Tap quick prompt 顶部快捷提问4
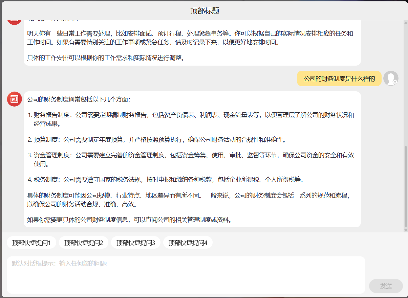This screenshot has width=408, height=298. [188, 243]
